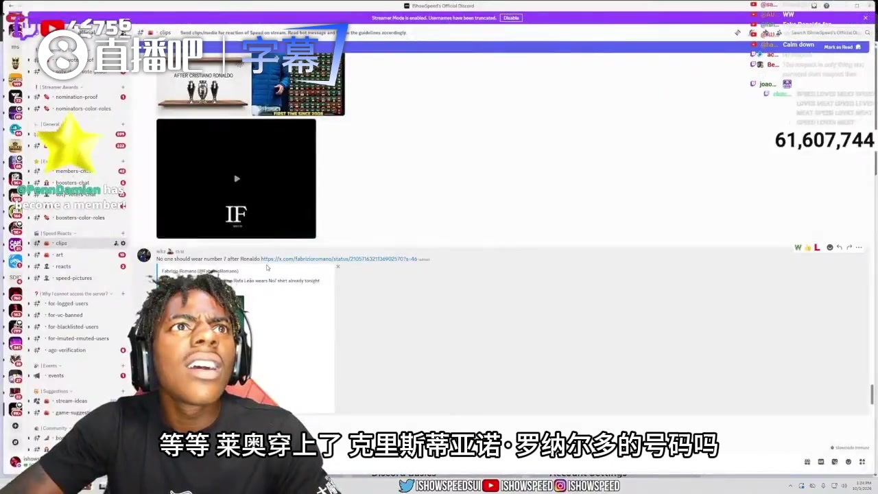Click the forward arrow on the message
878x494 pixels.
click(x=849, y=247)
